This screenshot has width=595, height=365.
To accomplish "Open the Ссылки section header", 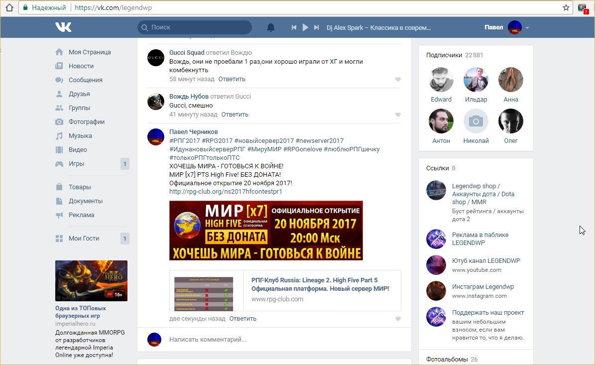I will (x=441, y=168).
